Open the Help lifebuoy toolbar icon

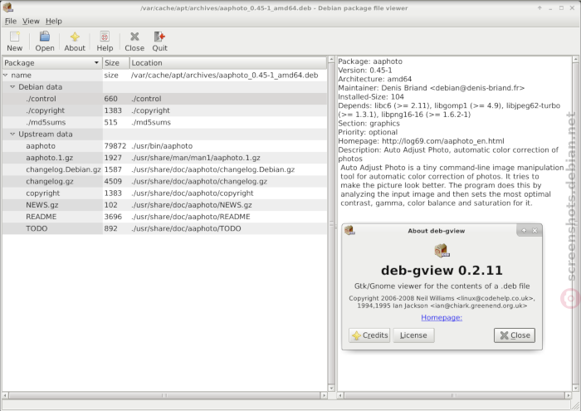pos(105,37)
